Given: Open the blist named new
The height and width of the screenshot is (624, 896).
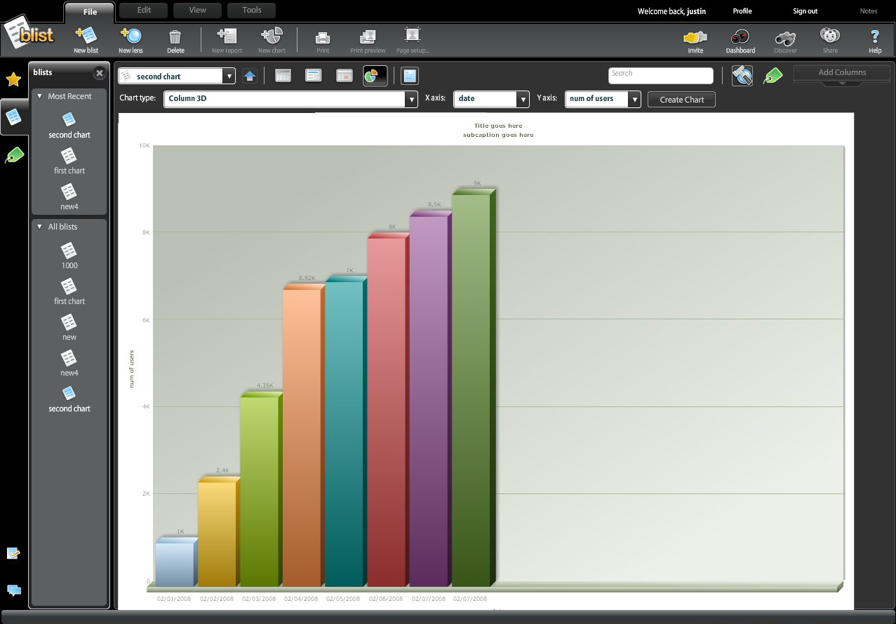Looking at the screenshot, I should [69, 328].
